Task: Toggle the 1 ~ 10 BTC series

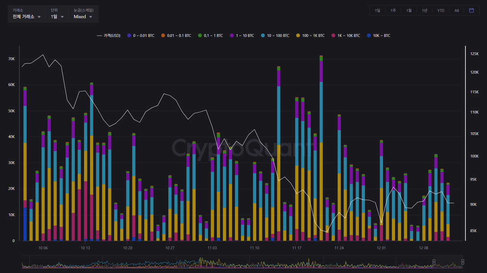Action: pos(241,36)
